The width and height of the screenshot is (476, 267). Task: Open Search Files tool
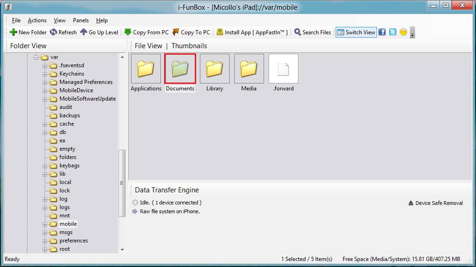click(x=313, y=32)
